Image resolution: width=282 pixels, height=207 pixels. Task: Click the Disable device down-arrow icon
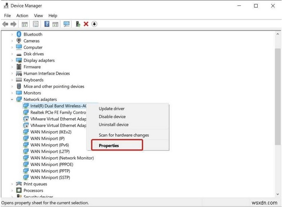point(94,24)
